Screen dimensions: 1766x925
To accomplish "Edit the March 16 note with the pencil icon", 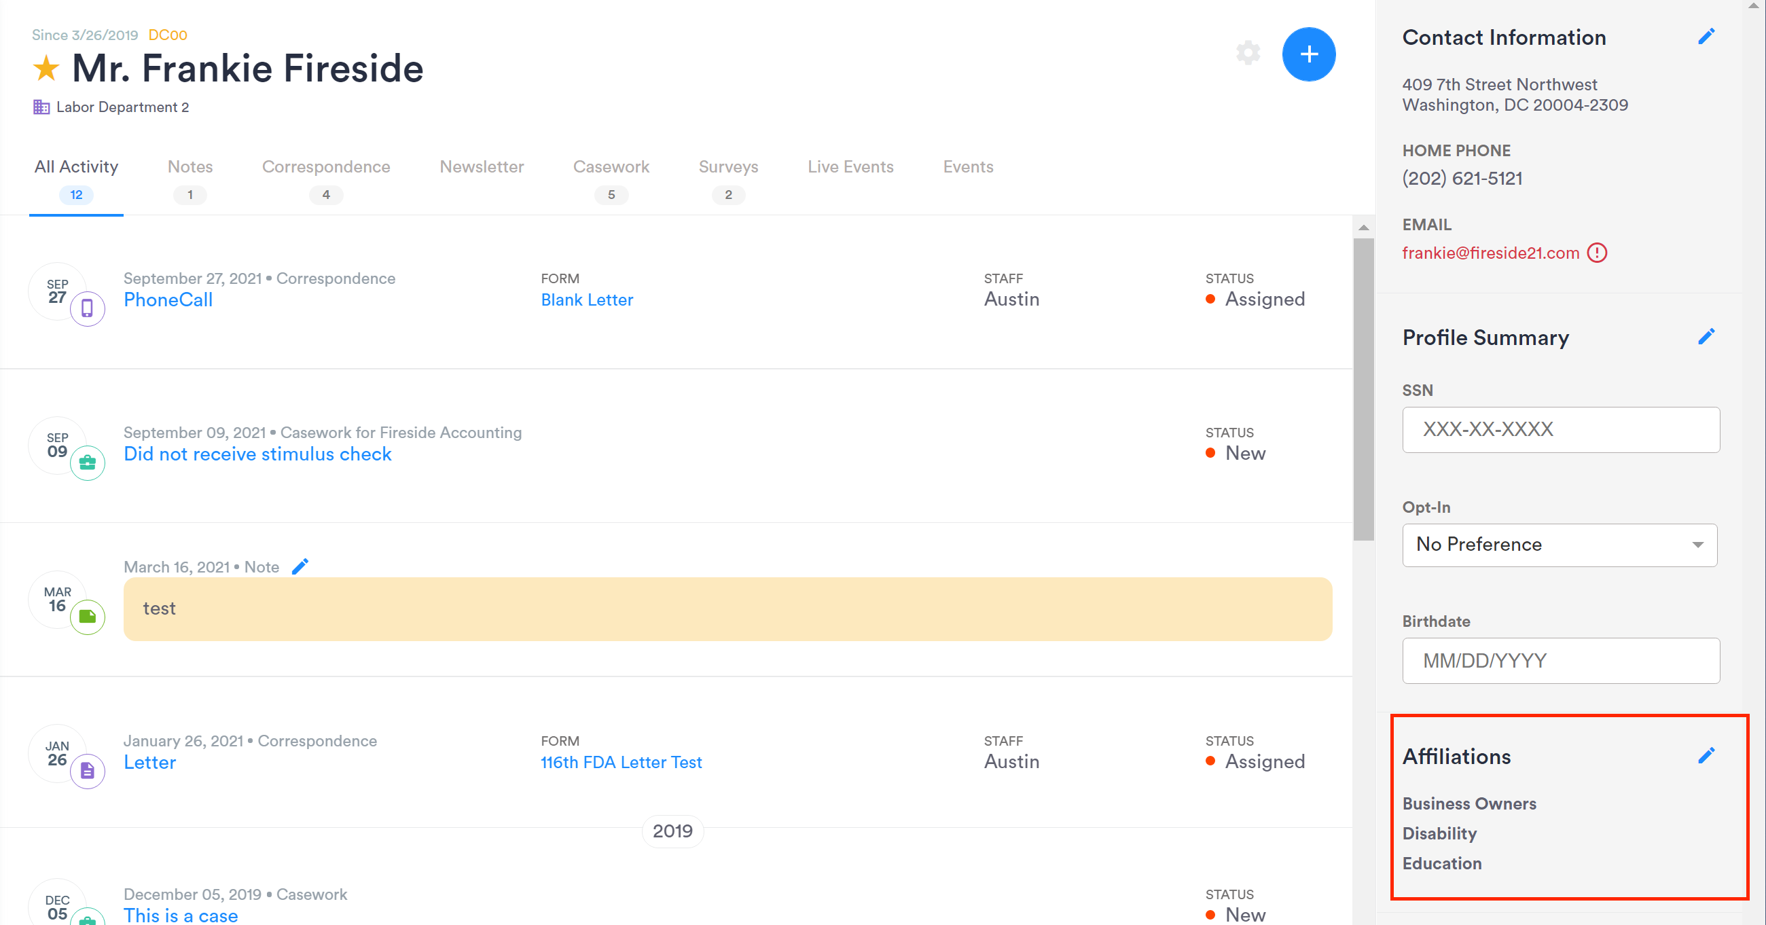I will [x=300, y=566].
